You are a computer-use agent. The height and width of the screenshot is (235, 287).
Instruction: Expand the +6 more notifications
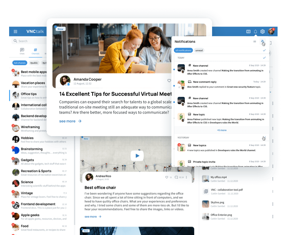pos(222,130)
